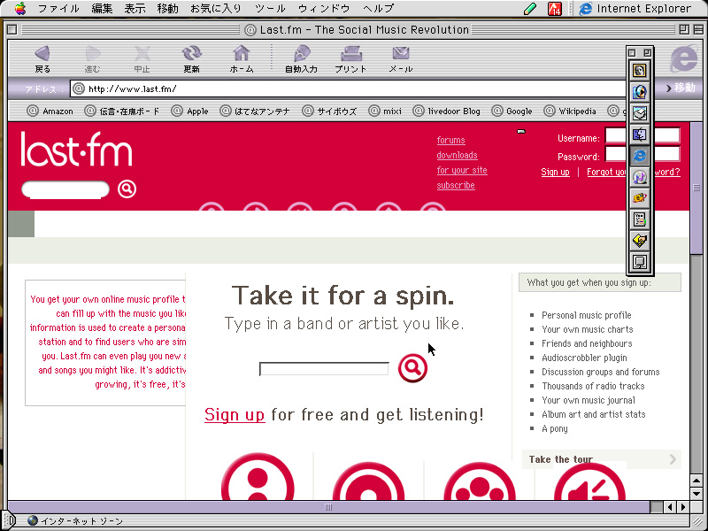
Task: Open the Apple favorites bar link
Action: coord(189,112)
